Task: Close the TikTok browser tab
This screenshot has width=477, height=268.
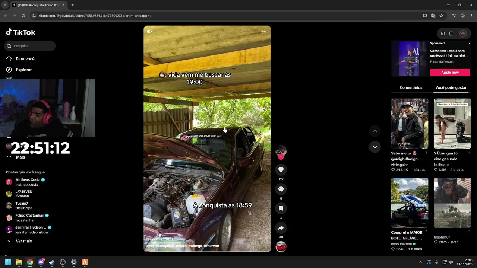Action: 64,5
